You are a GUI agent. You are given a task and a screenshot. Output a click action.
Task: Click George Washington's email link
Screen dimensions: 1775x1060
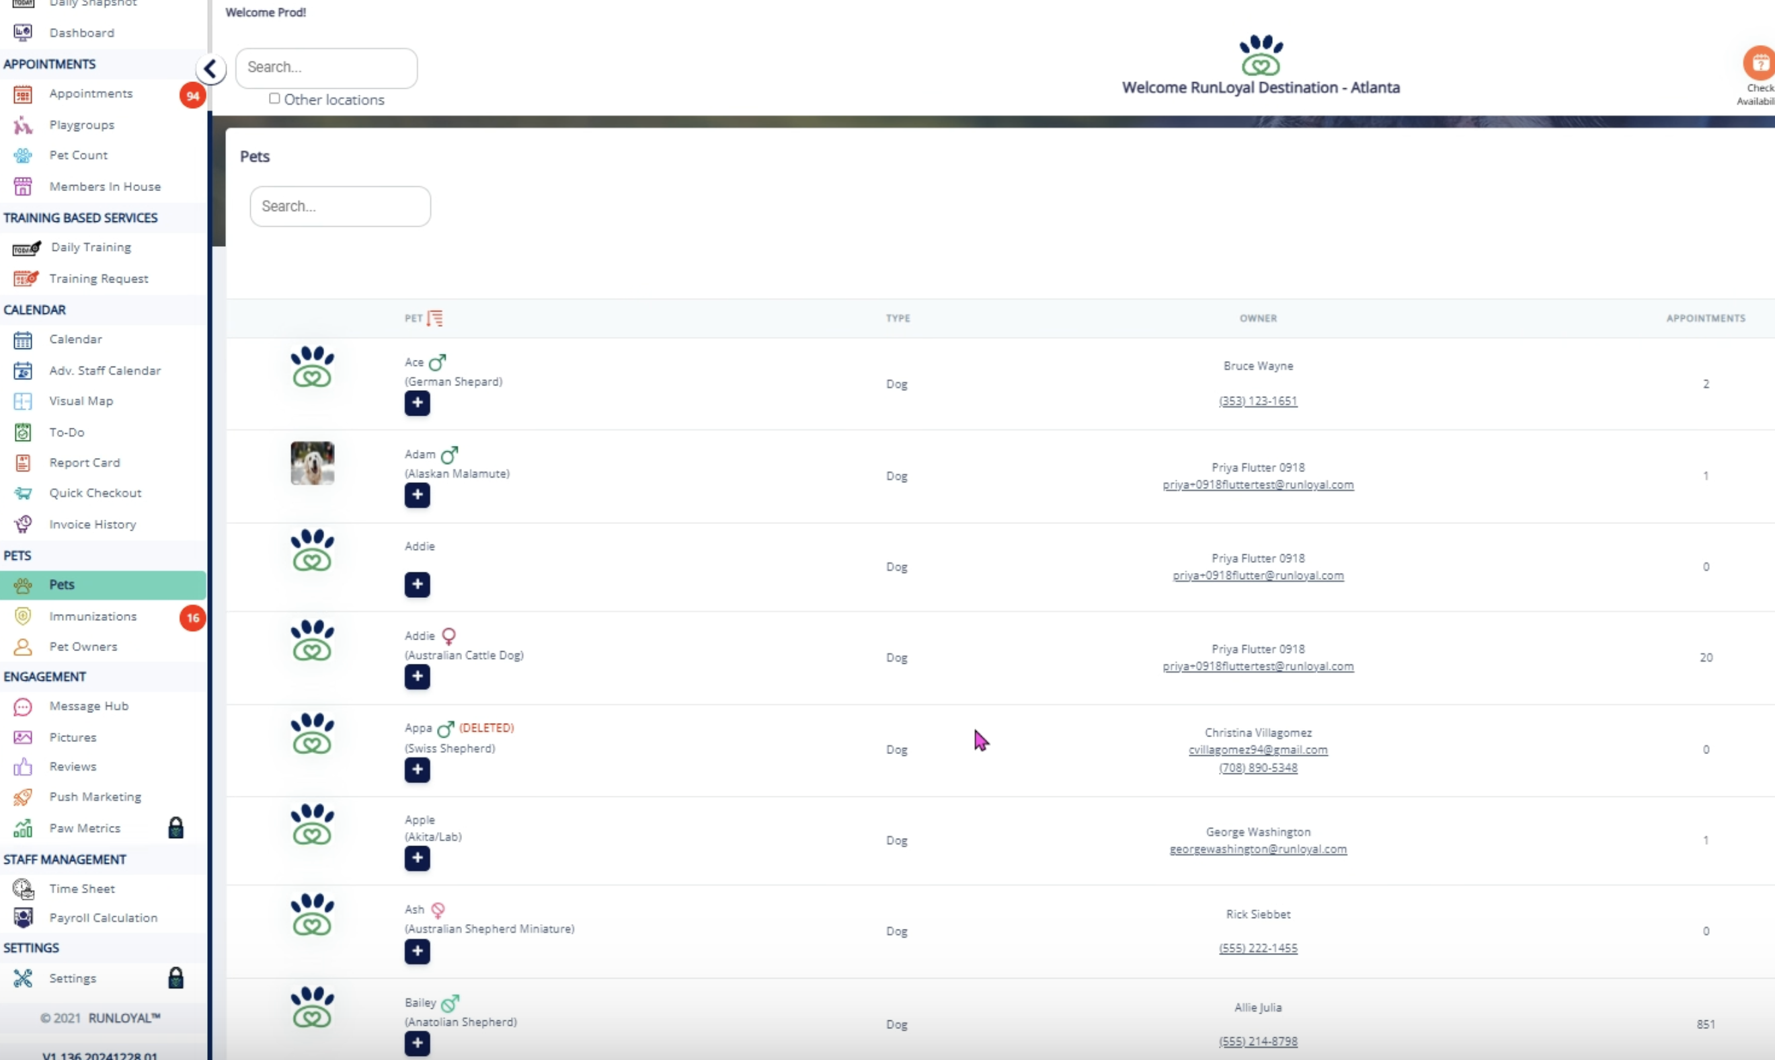[x=1257, y=849]
